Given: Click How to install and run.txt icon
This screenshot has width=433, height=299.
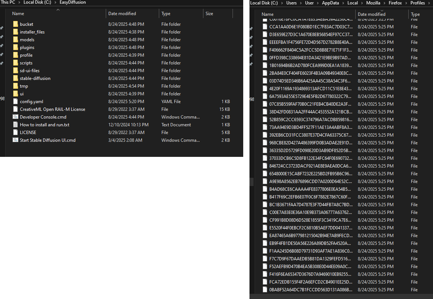Looking at the screenshot, I should [15, 125].
